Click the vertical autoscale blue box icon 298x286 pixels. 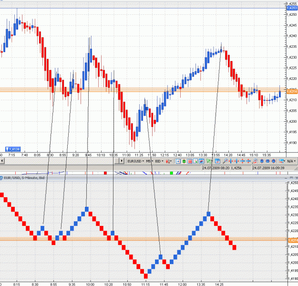[x=262, y=161]
